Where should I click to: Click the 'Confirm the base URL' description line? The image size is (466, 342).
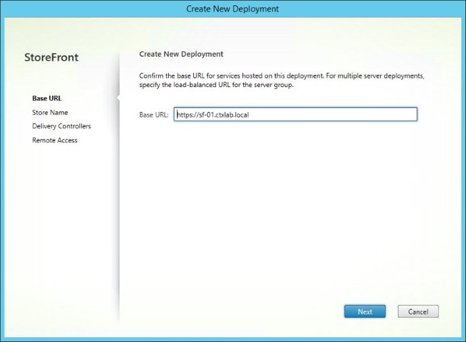coord(282,76)
